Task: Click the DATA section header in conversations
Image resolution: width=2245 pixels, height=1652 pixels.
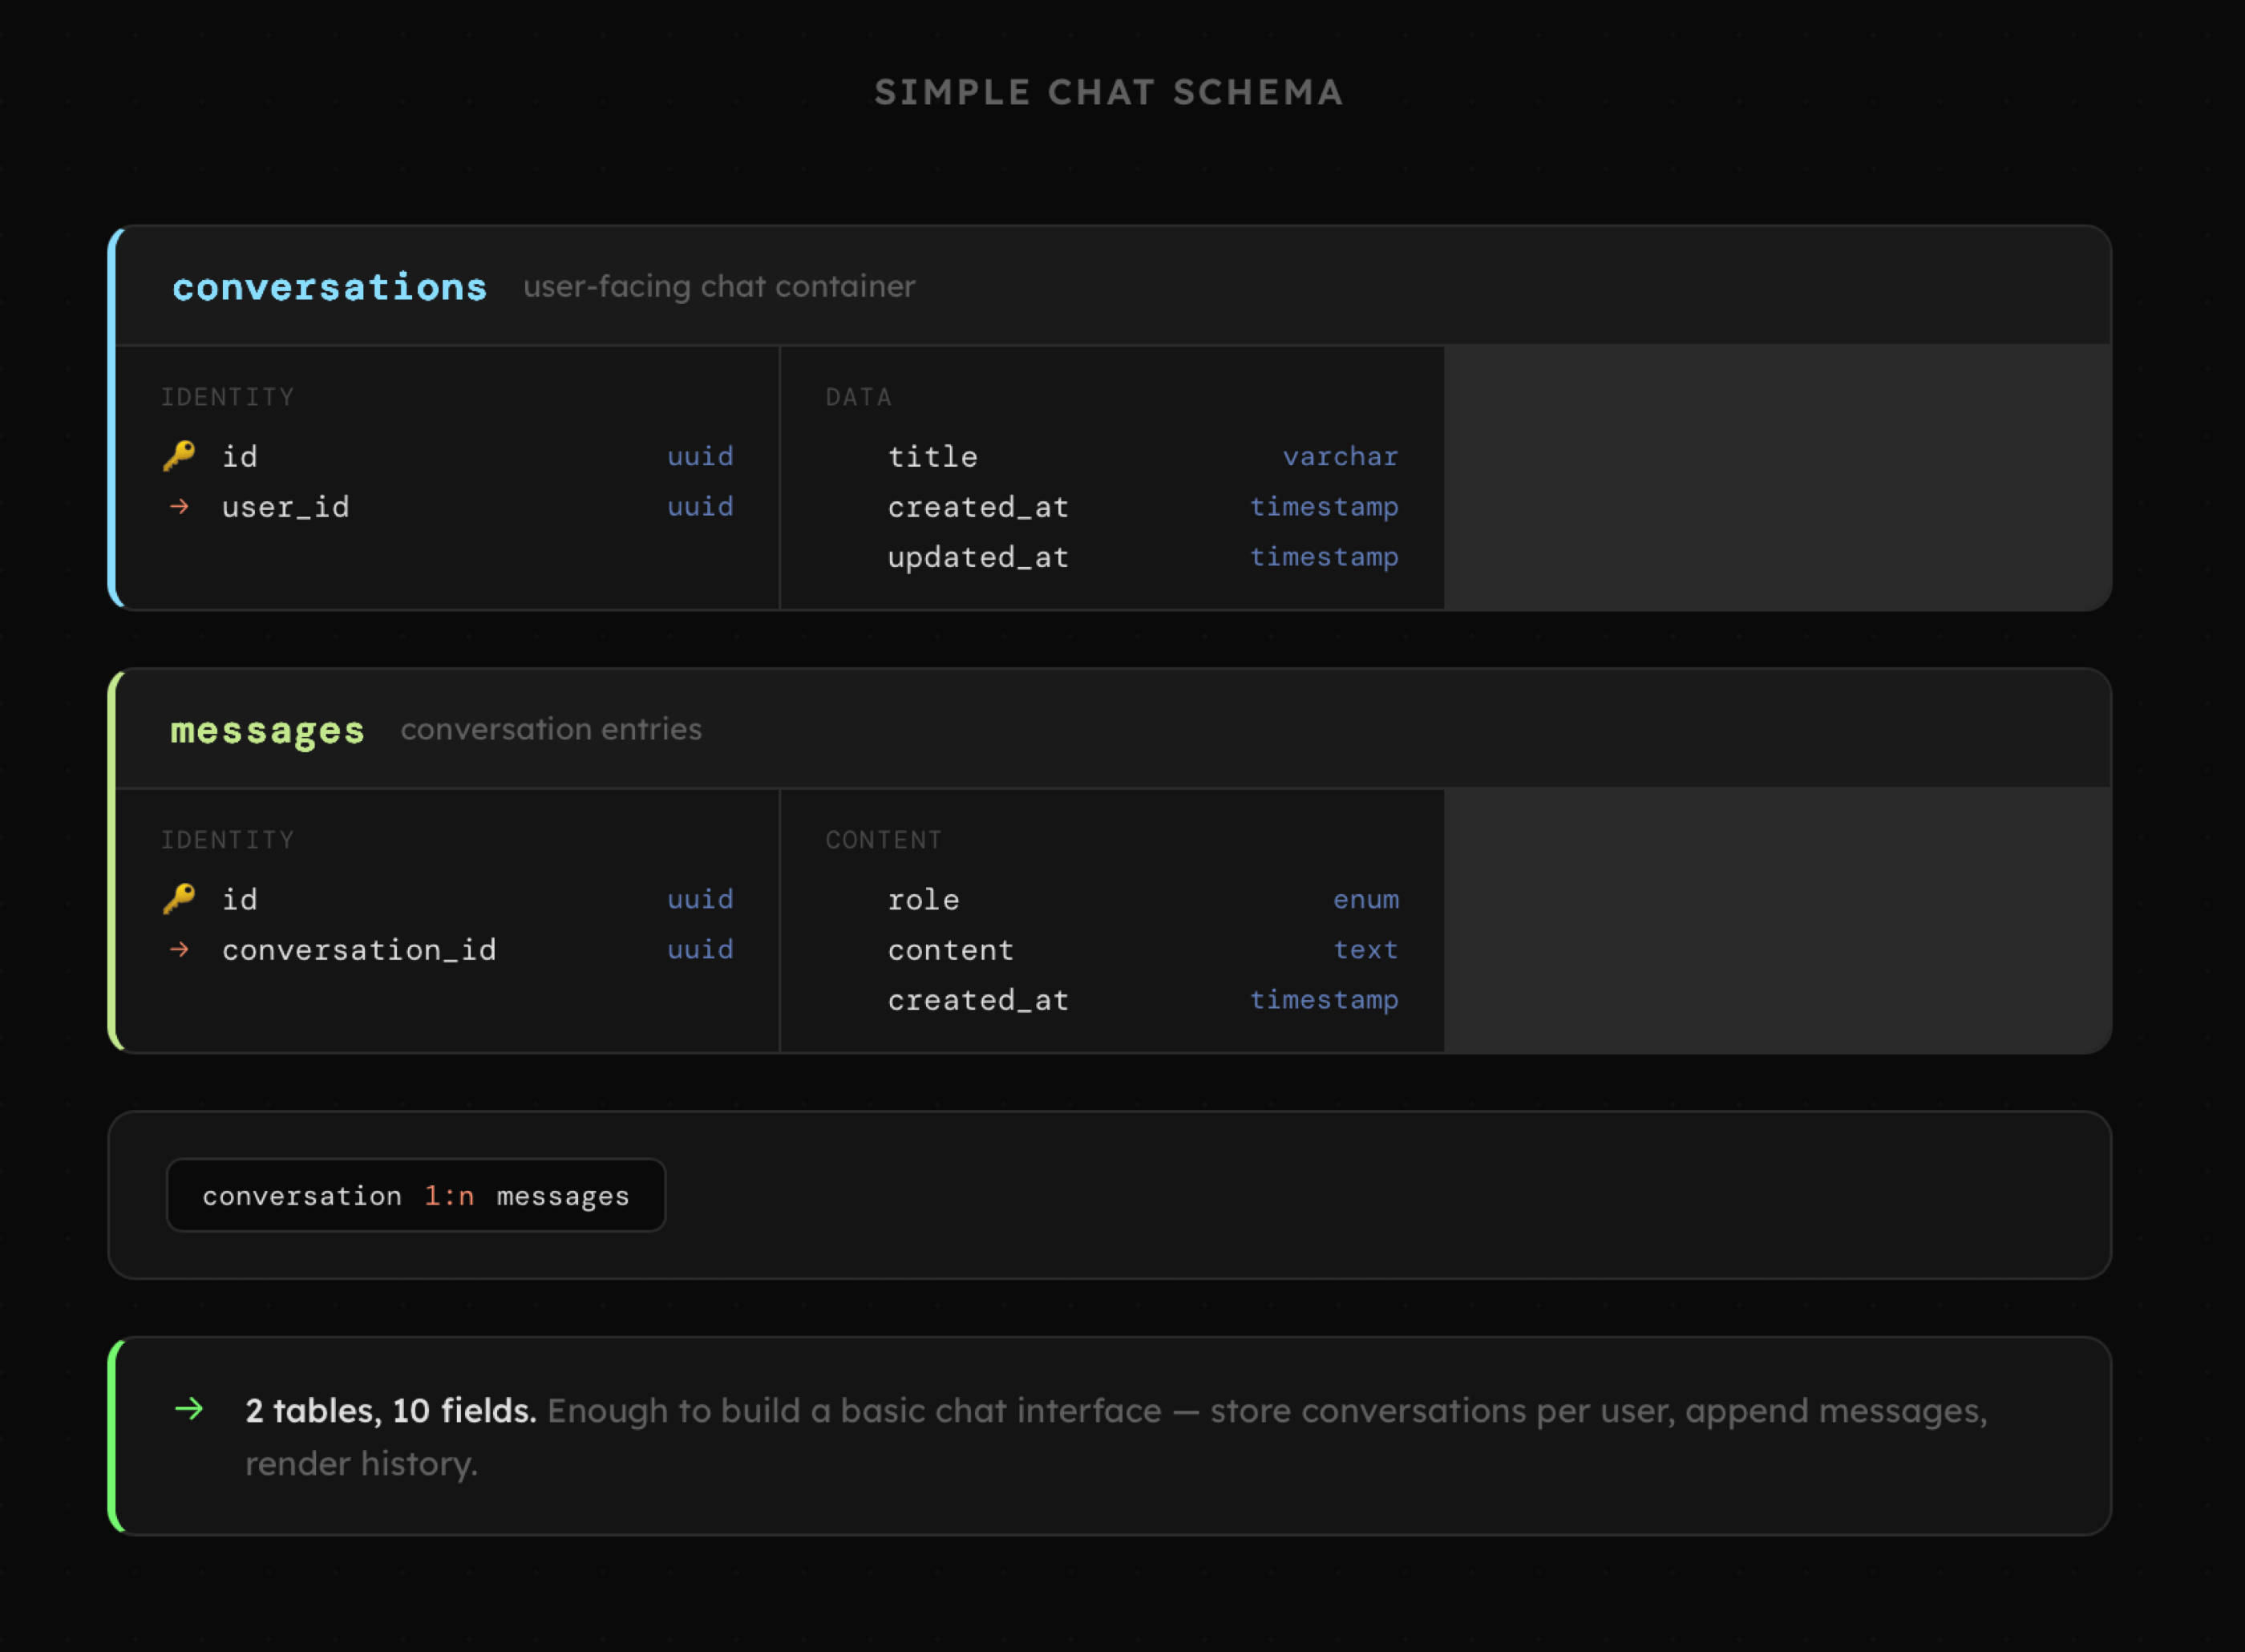Action: pyautogui.click(x=858, y=397)
